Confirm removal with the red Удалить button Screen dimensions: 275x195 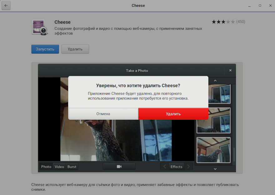(173, 114)
